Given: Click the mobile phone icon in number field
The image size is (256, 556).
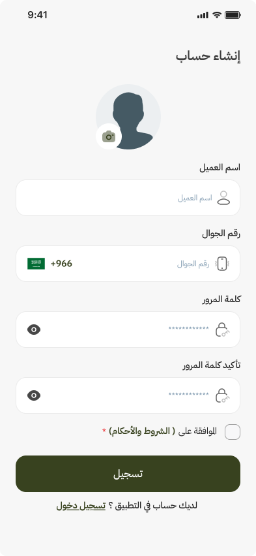Looking at the screenshot, I should [x=222, y=264].
